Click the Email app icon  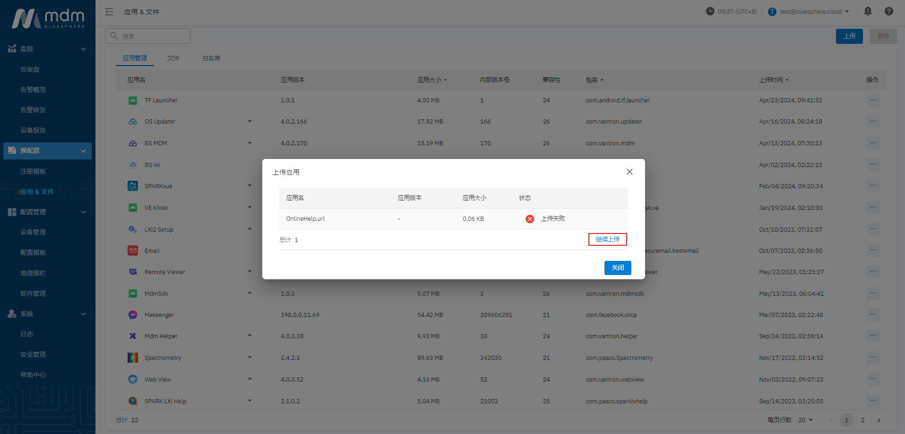[x=133, y=250]
